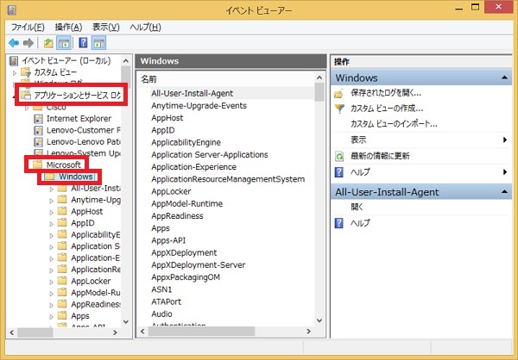Select Application Server-Applications in the list
The width and height of the screenshot is (518, 360).
tap(210, 155)
